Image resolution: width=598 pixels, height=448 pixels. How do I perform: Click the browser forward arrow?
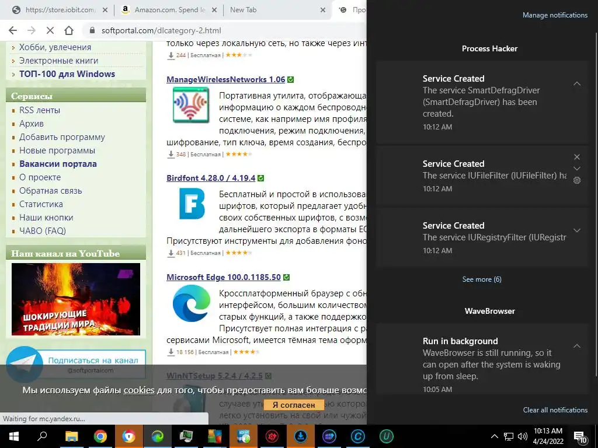(x=32, y=30)
